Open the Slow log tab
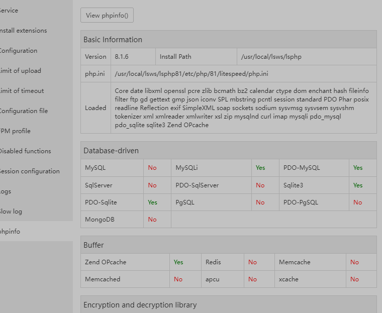Screen dimensions: 382x313 [x=11, y=212]
